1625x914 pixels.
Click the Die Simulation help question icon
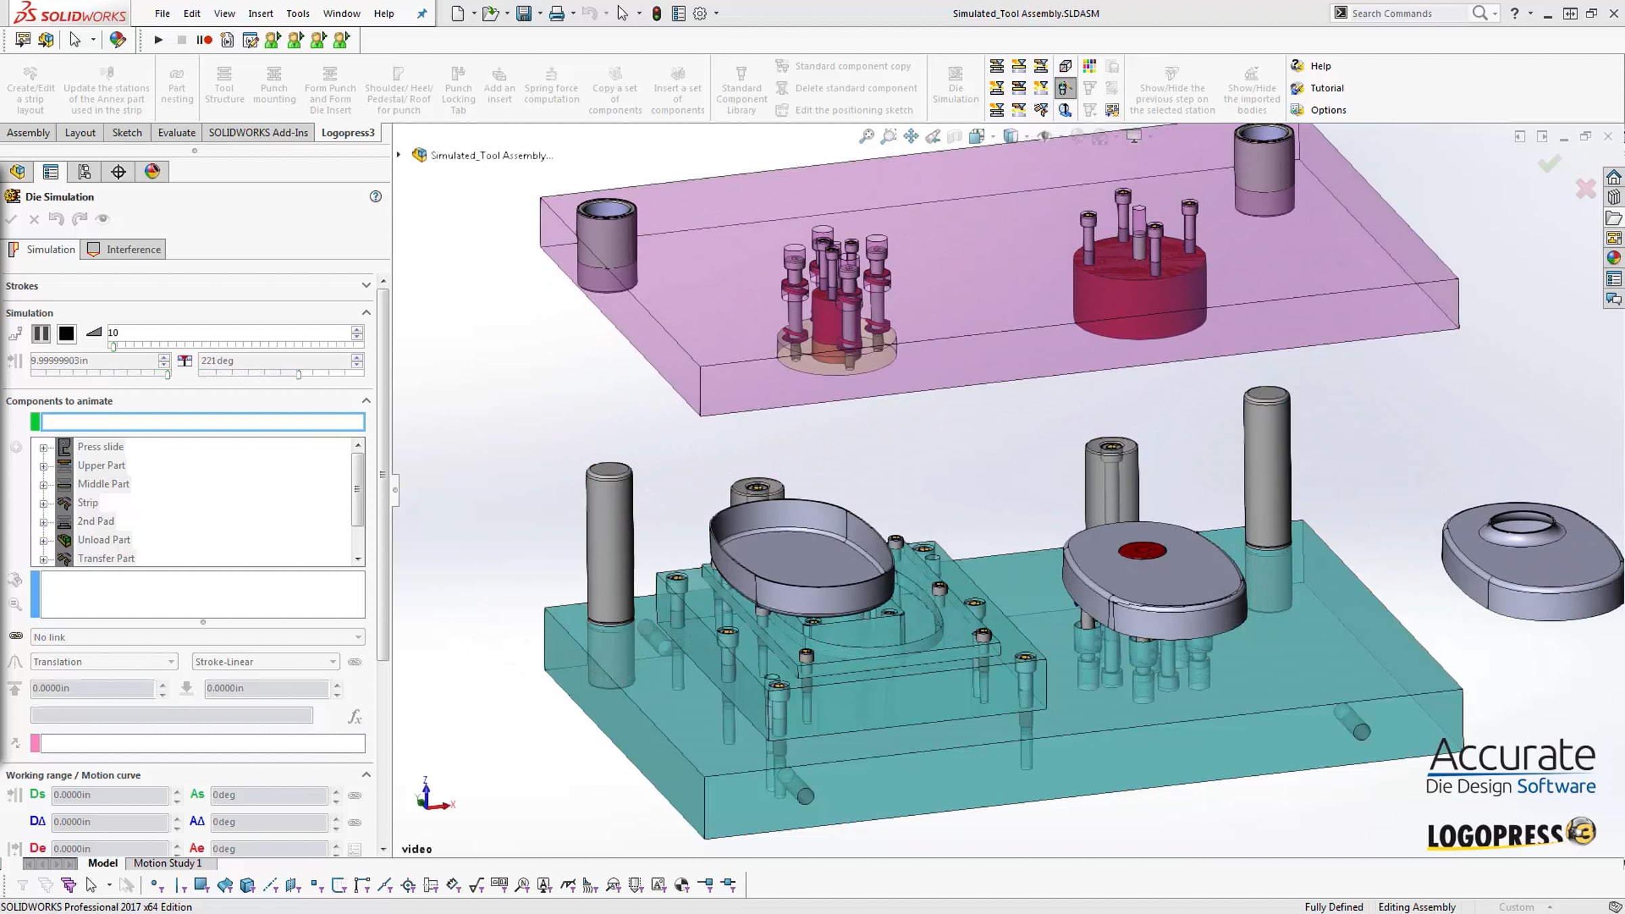(376, 196)
